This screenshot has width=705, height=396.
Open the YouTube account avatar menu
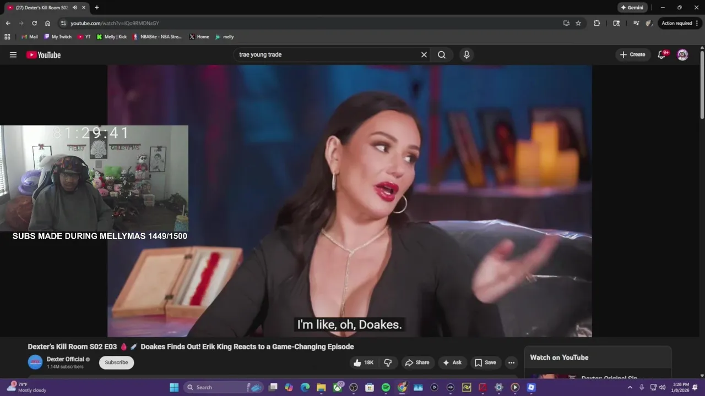[x=682, y=54]
